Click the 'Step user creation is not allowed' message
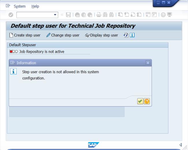The image size is (188, 150). (x=61, y=75)
